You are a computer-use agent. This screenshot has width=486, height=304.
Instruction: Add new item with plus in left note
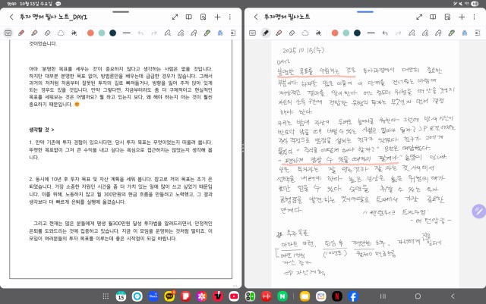[217, 17]
